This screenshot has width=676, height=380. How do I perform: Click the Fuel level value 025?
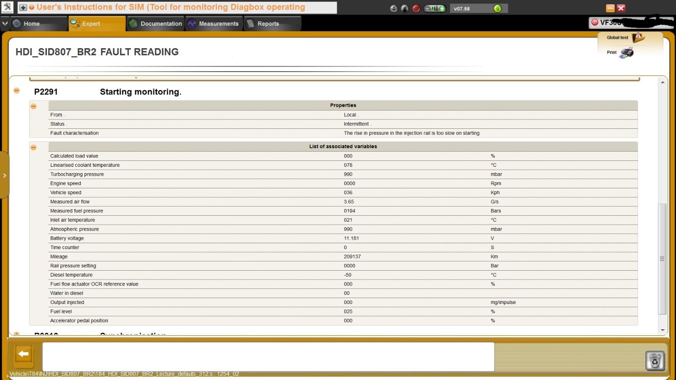pos(348,312)
